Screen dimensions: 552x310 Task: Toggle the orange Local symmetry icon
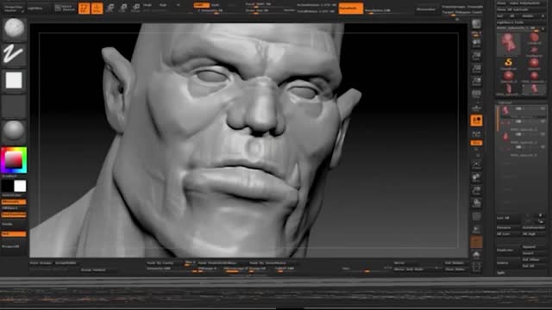coord(476,121)
